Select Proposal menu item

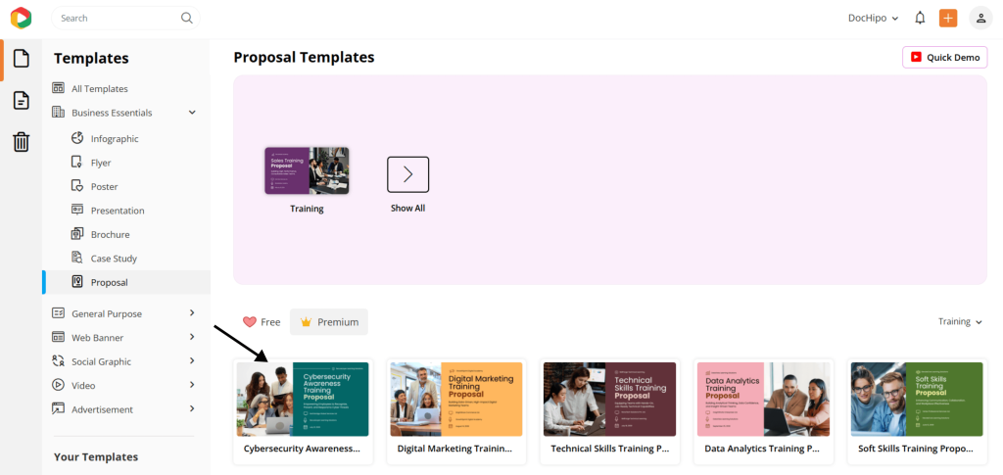(x=126, y=282)
